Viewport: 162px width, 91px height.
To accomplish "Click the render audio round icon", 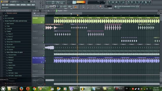I will (135, 2).
